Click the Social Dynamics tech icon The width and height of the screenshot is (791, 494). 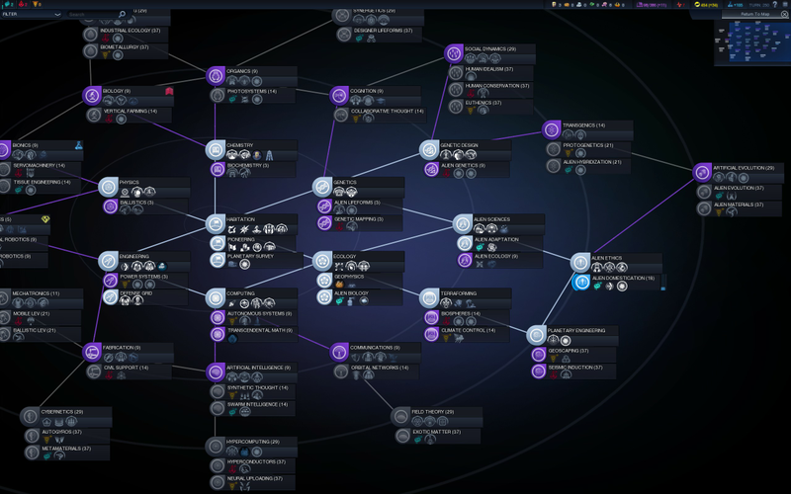454,53
